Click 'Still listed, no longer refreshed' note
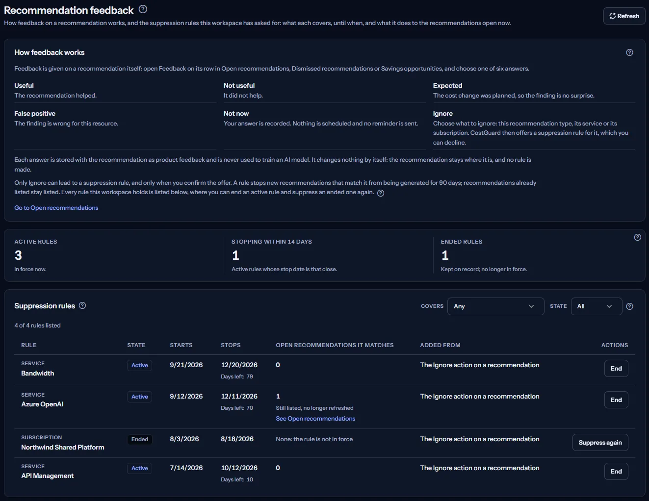The width and height of the screenshot is (649, 501). tap(314, 408)
